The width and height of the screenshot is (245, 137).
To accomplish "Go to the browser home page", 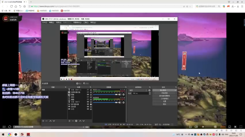I will 16,6.
